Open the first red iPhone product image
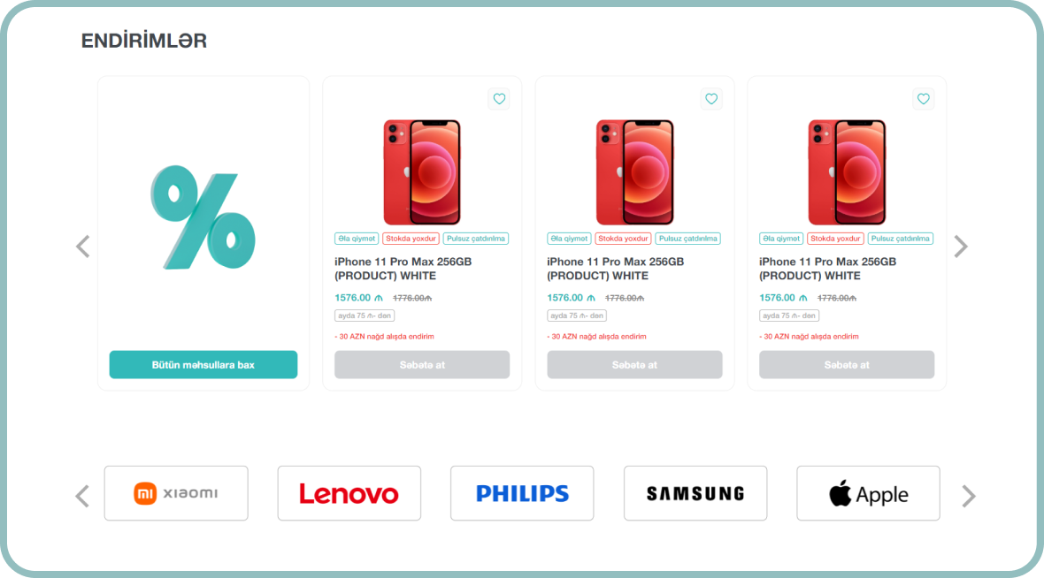The image size is (1044, 578). tap(422, 172)
